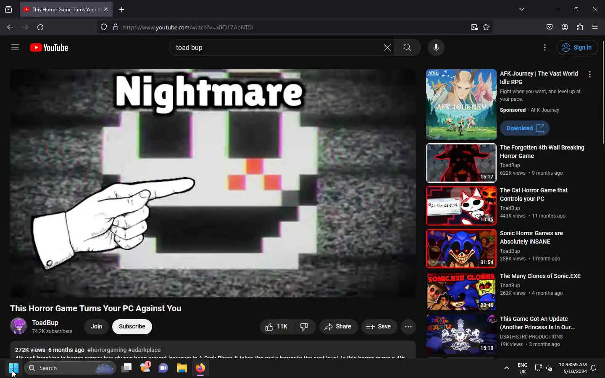Click in the YouTube search field
605x378 pixels.
277,47
